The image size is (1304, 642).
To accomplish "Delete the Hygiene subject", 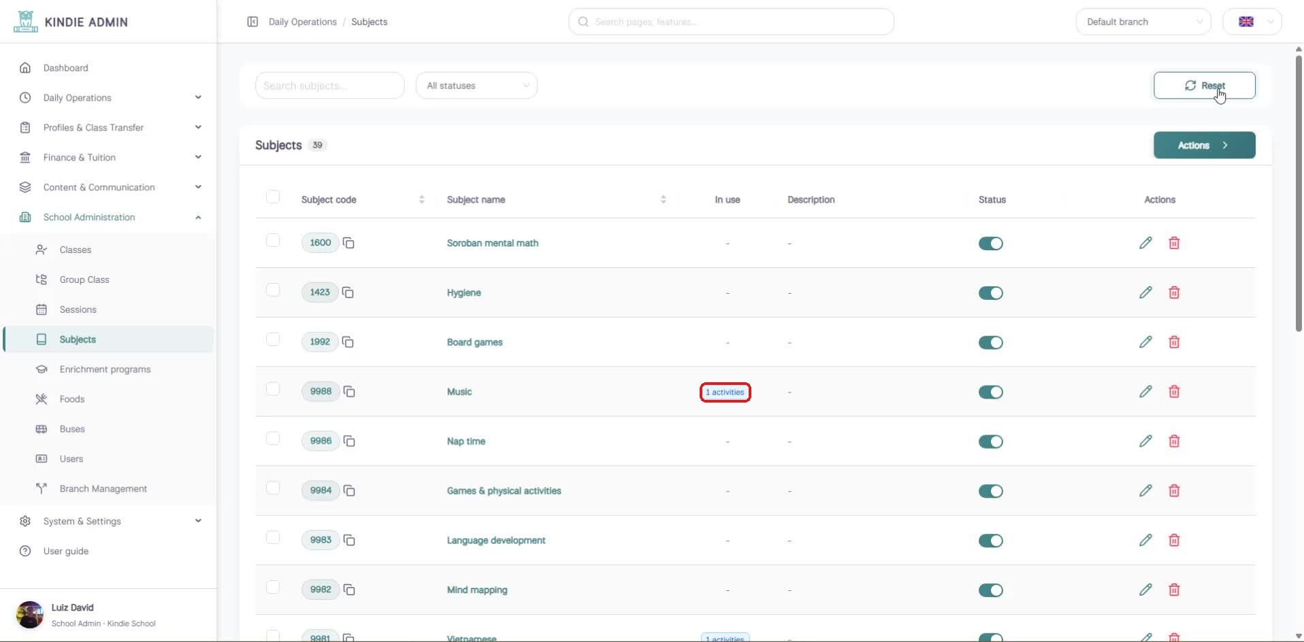I will (x=1174, y=292).
